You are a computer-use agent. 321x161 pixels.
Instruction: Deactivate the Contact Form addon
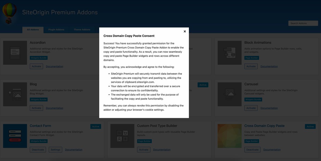coord(38,149)
